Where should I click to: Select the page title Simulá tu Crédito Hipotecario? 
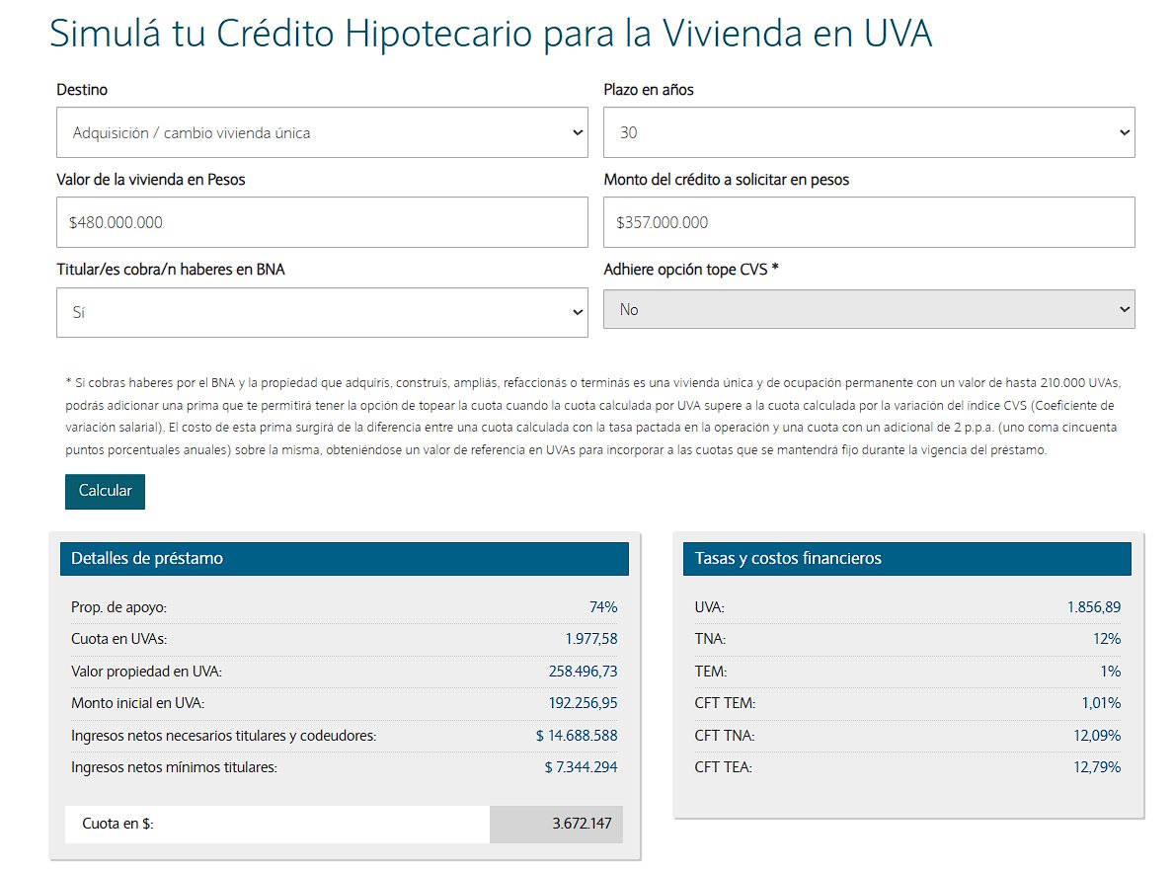(x=491, y=35)
